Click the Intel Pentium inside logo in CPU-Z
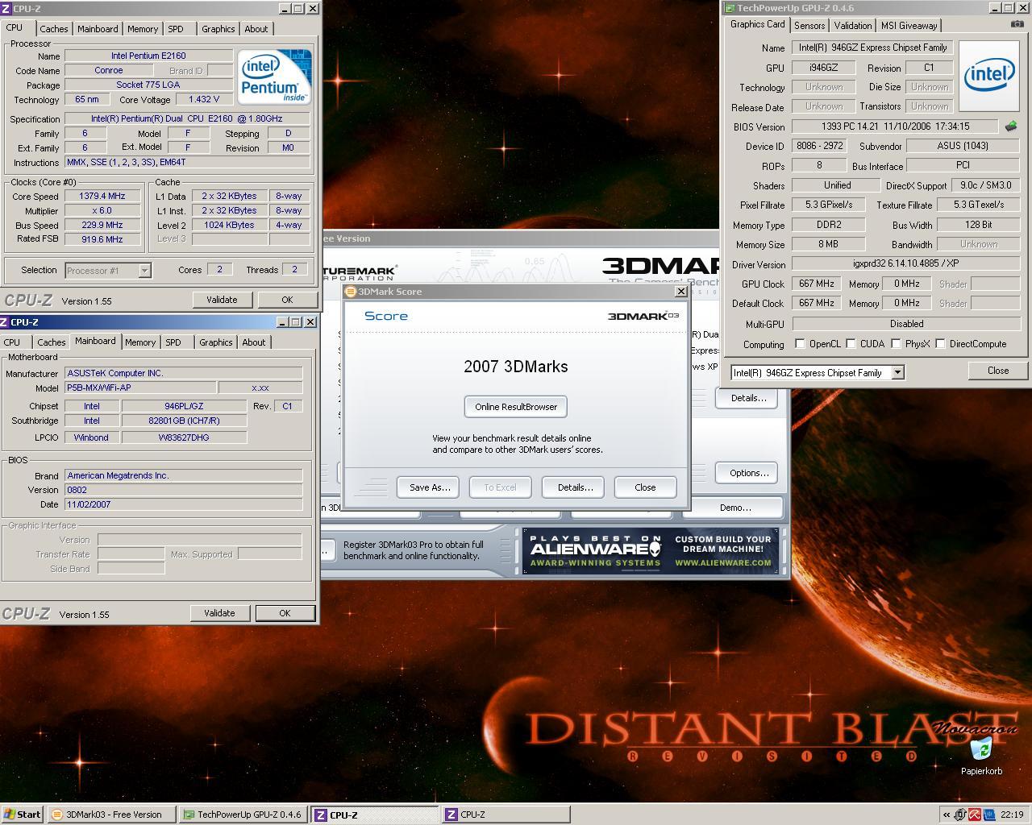1032x825 pixels. (x=274, y=77)
